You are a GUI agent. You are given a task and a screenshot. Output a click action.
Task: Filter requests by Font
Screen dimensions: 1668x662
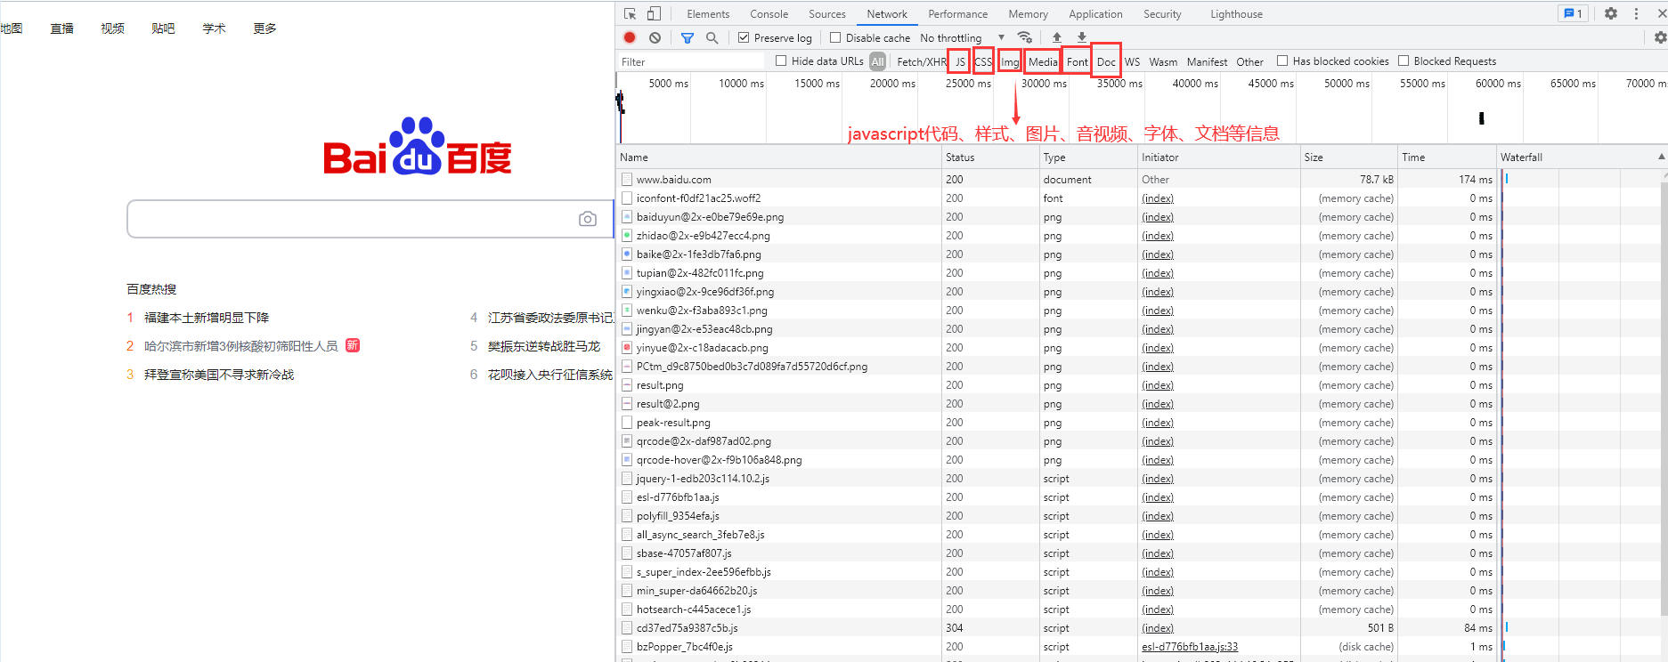[x=1077, y=61]
